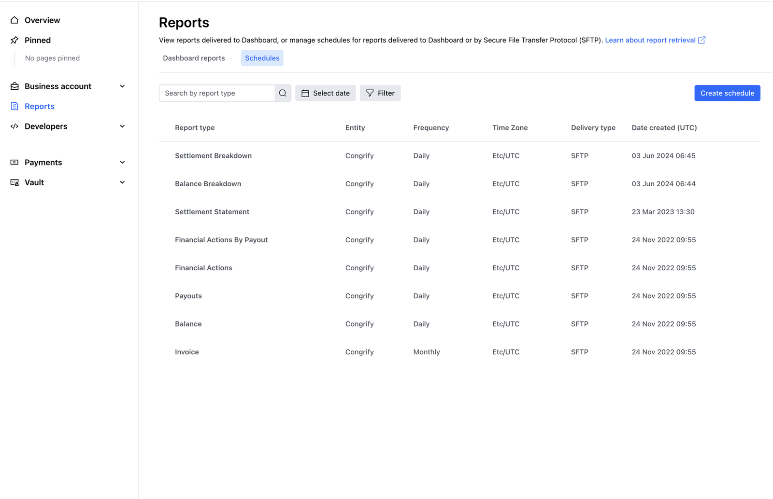Click the magnifying glass search icon

(x=283, y=93)
